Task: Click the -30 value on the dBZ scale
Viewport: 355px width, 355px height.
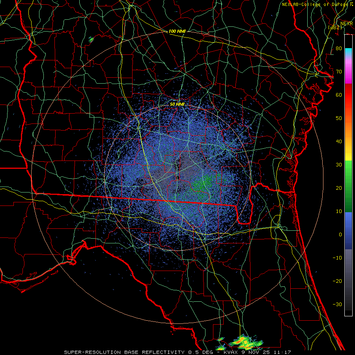Action: 337,304
